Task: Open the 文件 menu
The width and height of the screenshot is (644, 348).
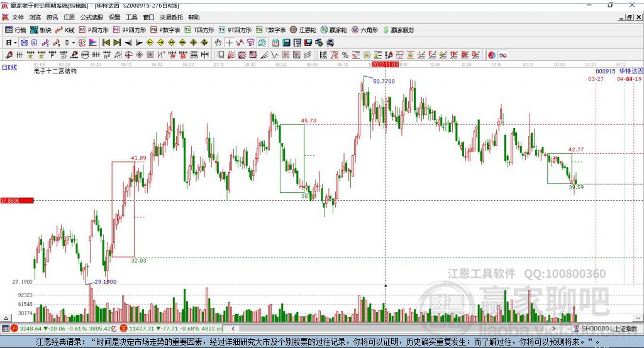Action: tap(18, 17)
